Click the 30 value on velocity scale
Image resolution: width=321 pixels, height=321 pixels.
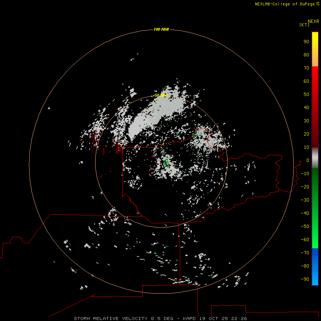tap(306, 121)
